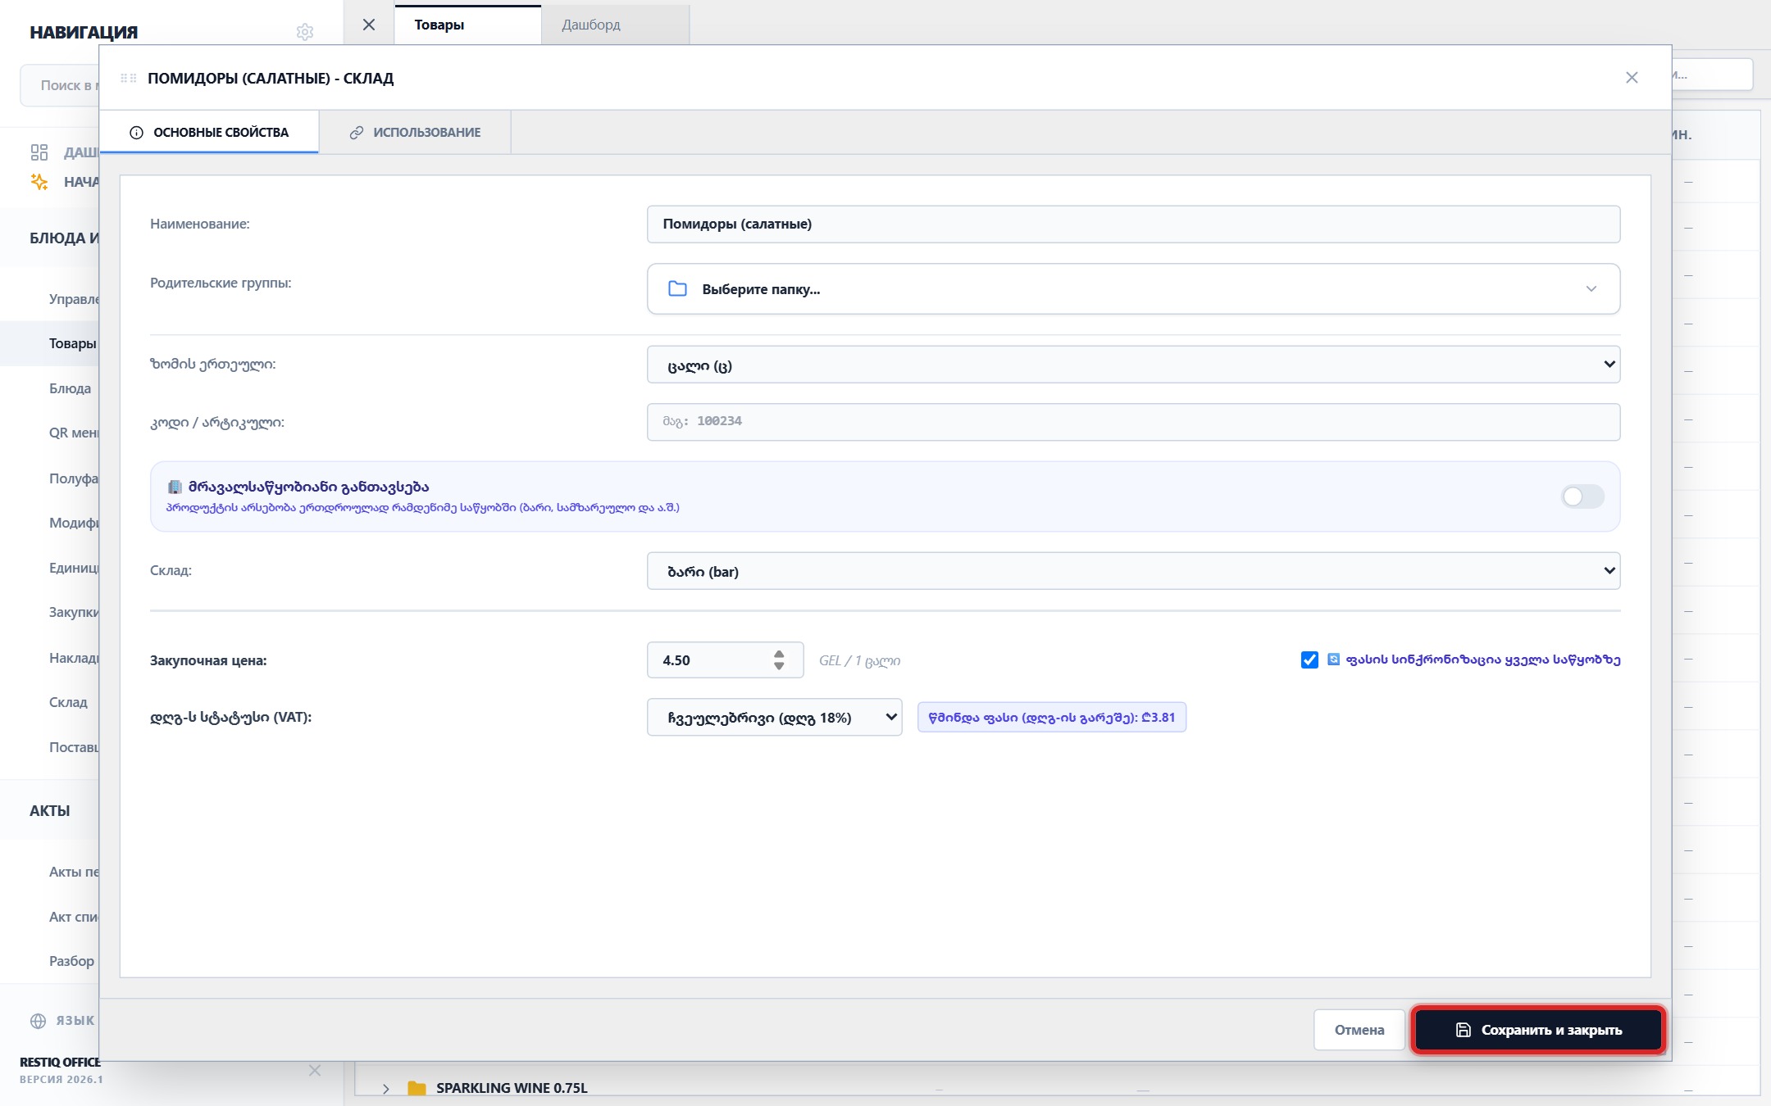The height and width of the screenshot is (1106, 1771).
Task: Click the GEL / 1 unit label
Action: 859,660
